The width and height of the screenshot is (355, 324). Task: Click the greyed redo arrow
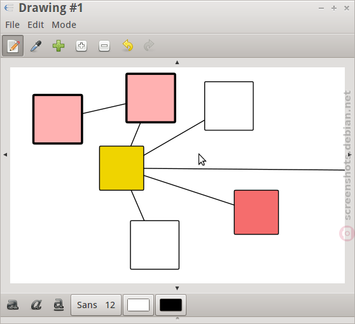click(149, 45)
